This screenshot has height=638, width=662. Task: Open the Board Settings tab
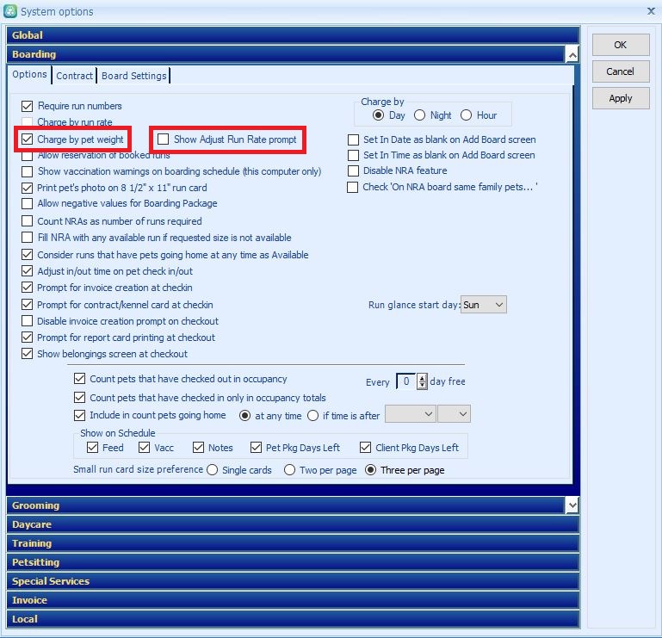pyautogui.click(x=133, y=76)
